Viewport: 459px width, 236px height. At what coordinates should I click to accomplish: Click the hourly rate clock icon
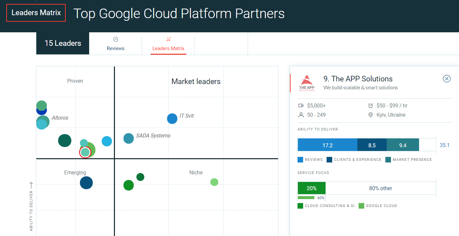pos(371,106)
